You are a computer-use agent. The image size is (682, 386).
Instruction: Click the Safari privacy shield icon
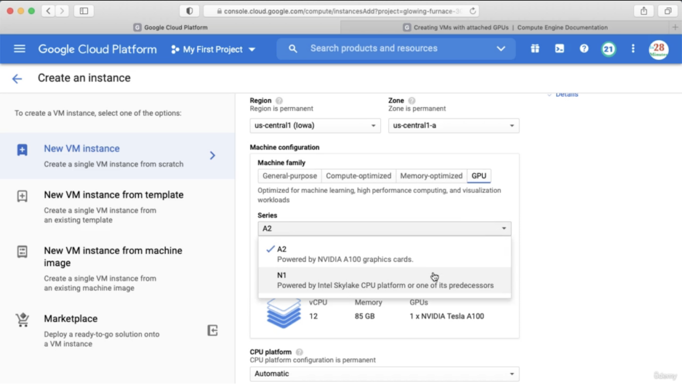coord(189,11)
